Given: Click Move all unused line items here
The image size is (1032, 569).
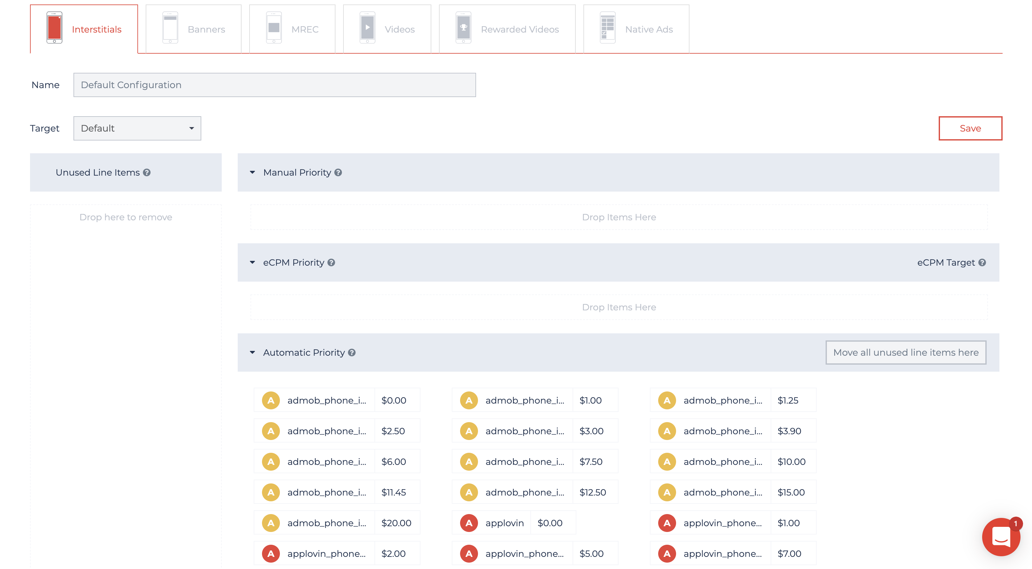Looking at the screenshot, I should [905, 353].
